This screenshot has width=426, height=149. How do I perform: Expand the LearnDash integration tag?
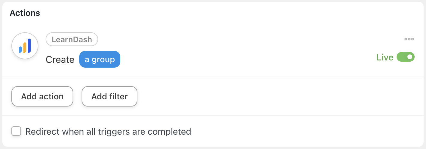coord(72,39)
